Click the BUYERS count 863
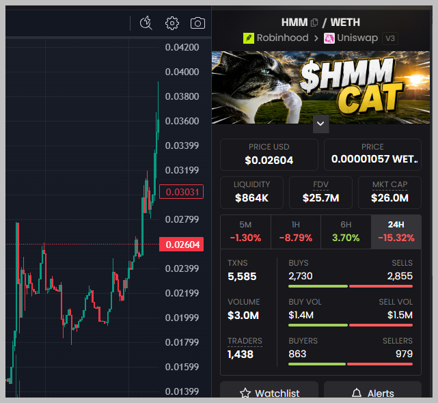The width and height of the screenshot is (438, 403). point(297,354)
